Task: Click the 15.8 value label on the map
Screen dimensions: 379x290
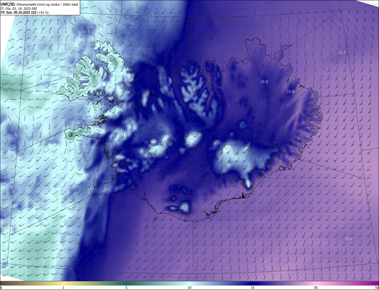Action: (291, 92)
